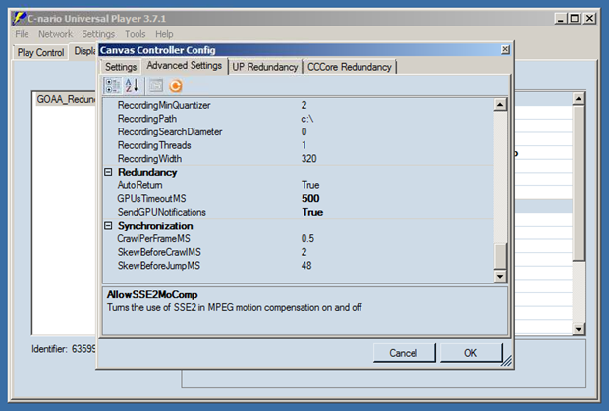This screenshot has height=411, width=609.
Task: Open the File menu
Action: tap(22, 34)
